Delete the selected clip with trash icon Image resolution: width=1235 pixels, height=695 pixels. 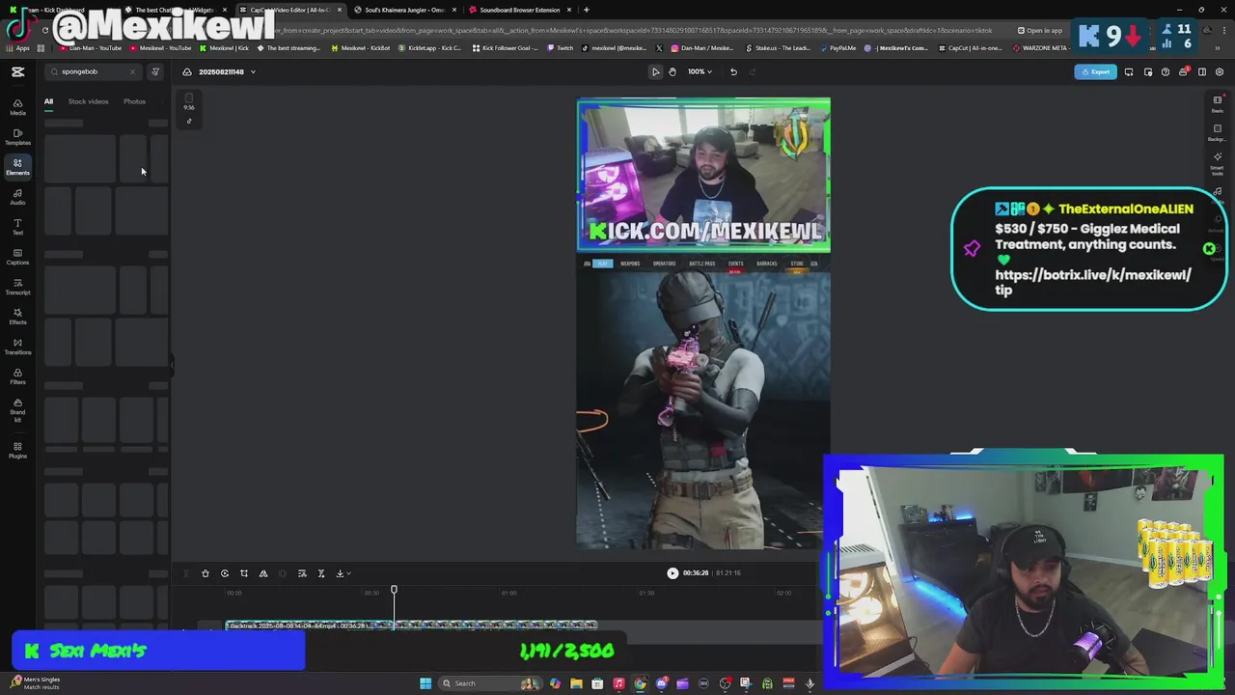[x=206, y=573]
